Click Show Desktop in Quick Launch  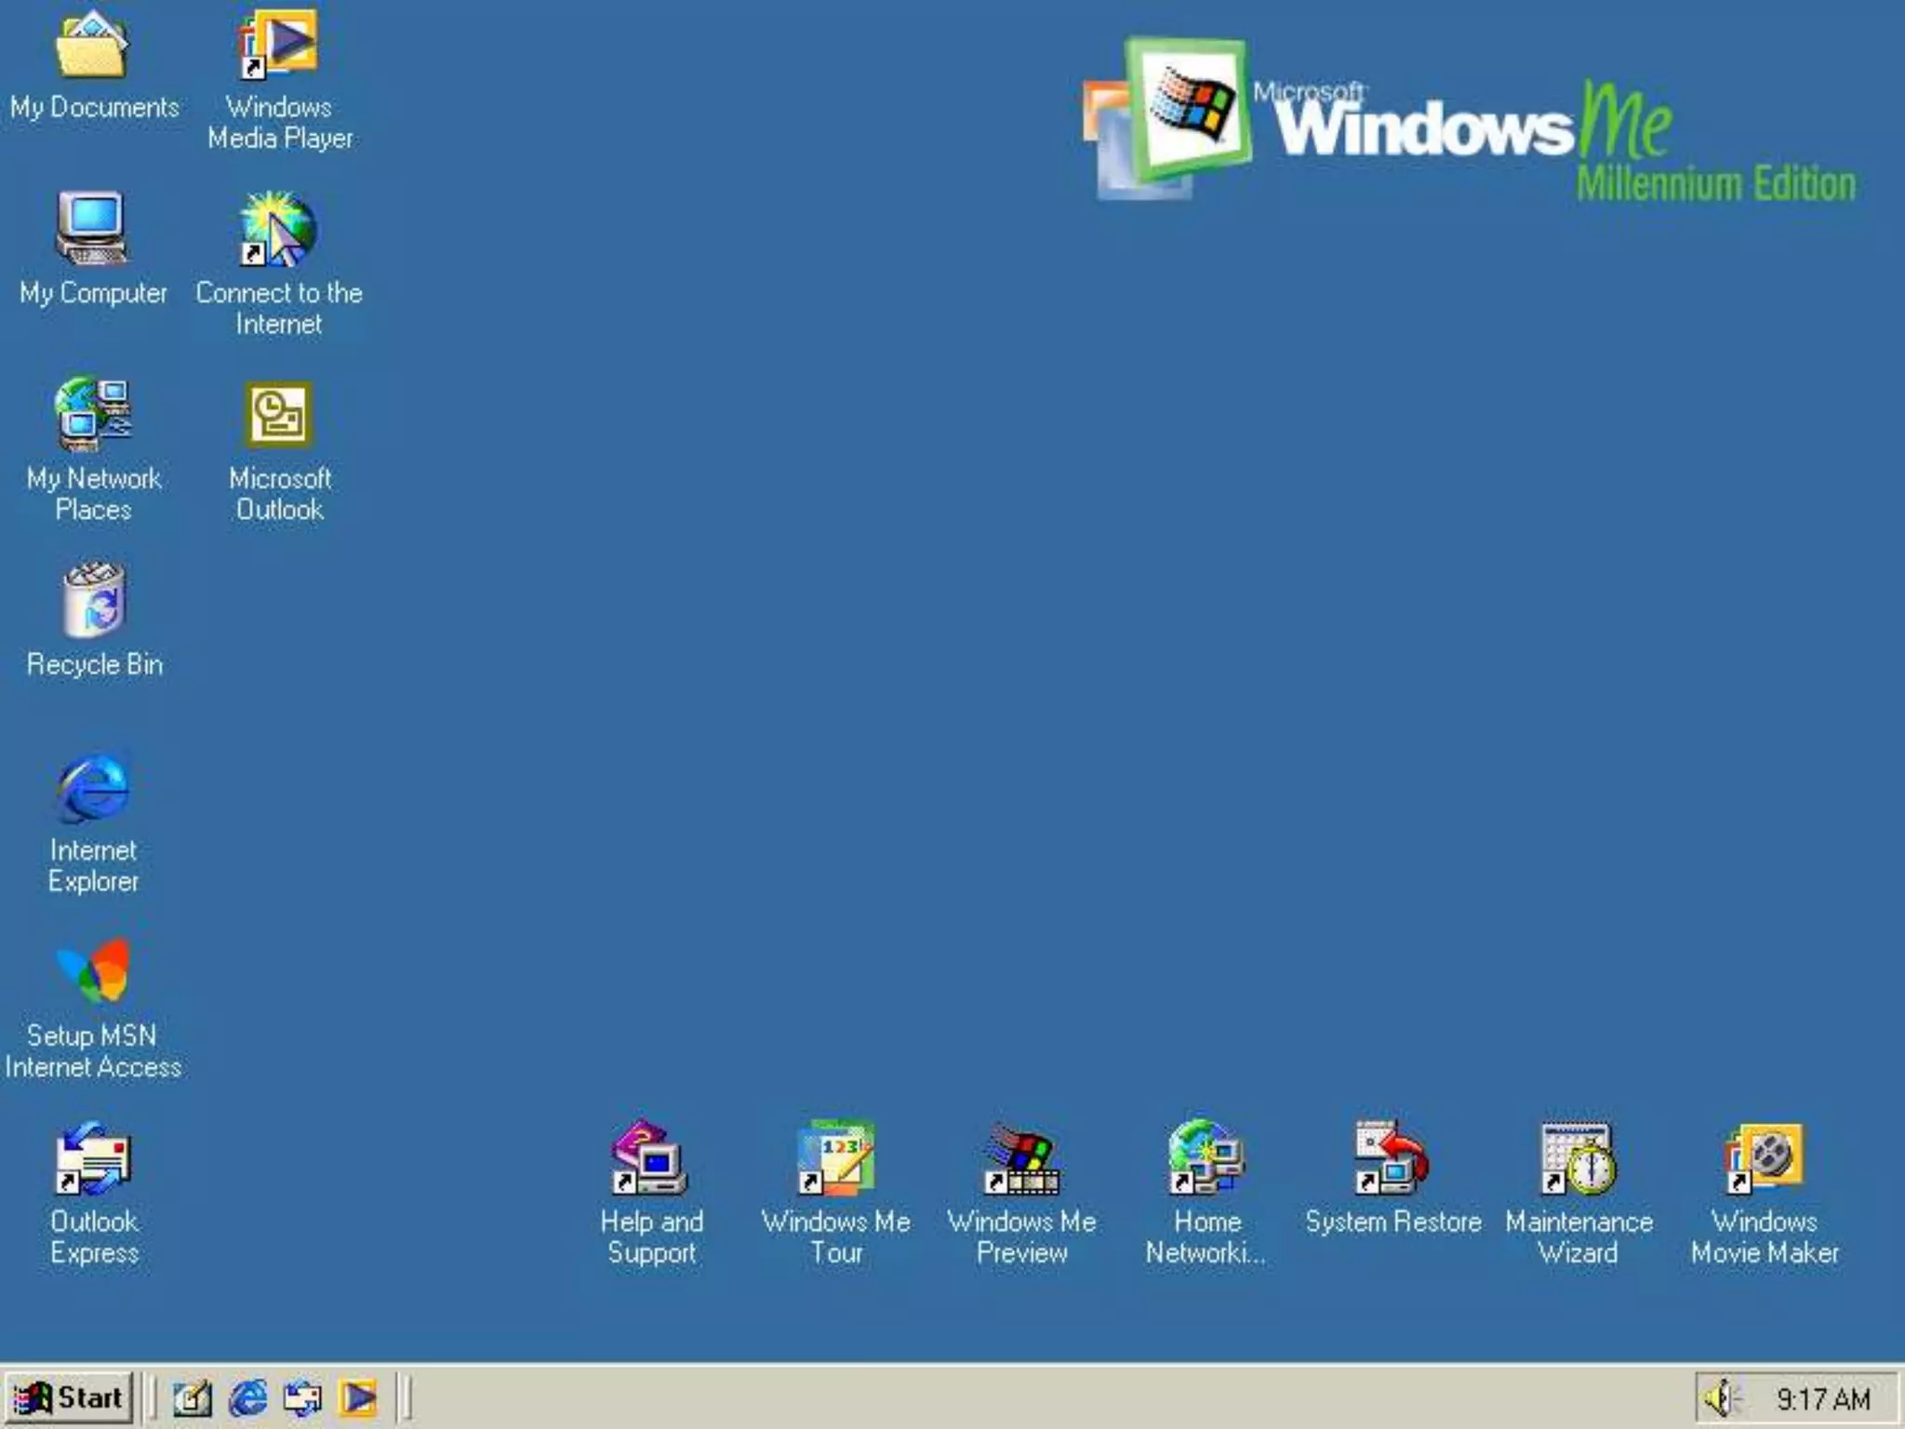click(193, 1398)
